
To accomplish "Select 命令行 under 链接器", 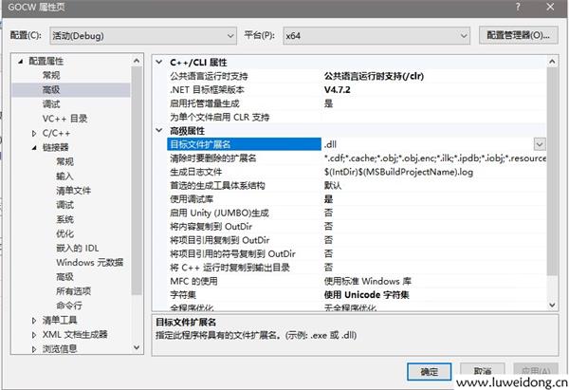I will 68,306.
